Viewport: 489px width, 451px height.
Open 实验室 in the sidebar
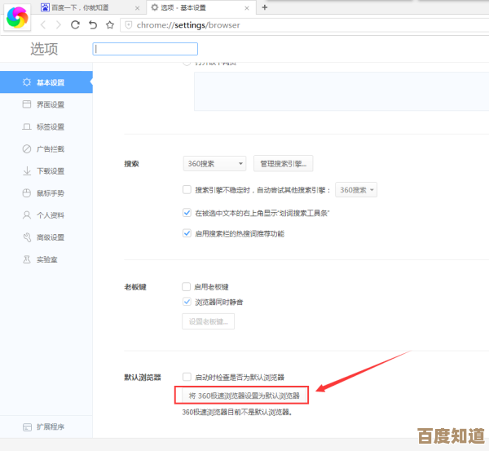click(46, 259)
